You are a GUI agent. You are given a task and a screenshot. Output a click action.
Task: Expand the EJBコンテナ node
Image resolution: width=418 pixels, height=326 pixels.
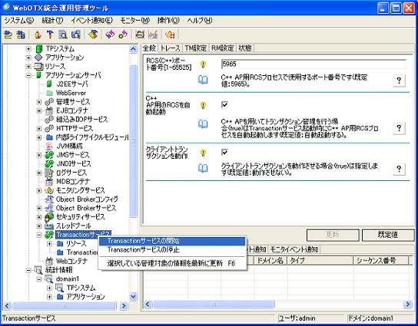[x=39, y=110]
